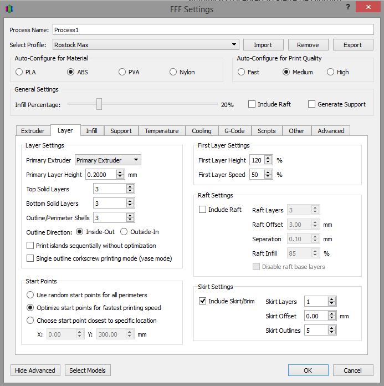Viewport: 384px width, 386px height.
Task: Increase Primary Layer Height with up arrow
Action: coord(121,172)
